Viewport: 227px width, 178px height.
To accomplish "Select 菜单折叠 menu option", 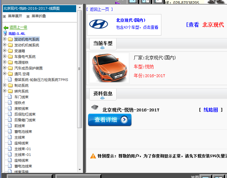I will pos(39,16).
